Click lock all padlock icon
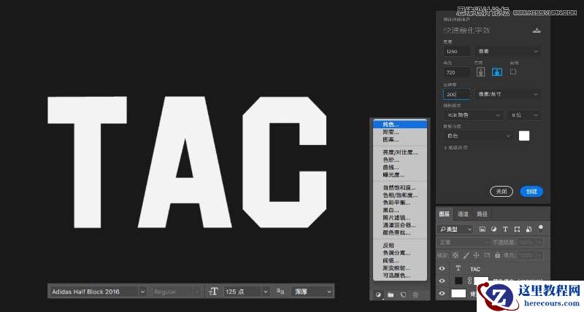The image size is (584, 312). coord(497,255)
